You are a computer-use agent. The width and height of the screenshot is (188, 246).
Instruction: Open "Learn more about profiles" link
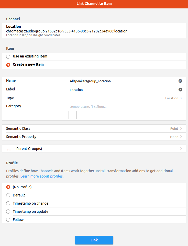[x=42, y=176]
